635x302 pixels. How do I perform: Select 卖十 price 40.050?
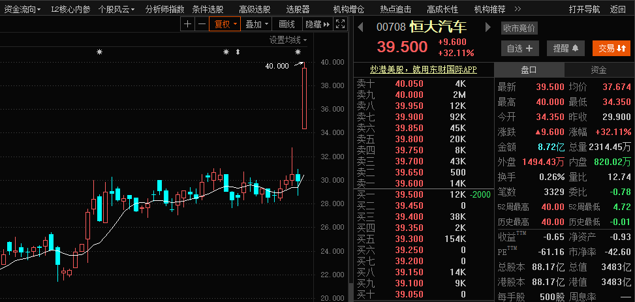tap(409, 83)
